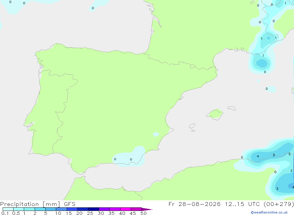Image resolution: width=294 pixels, height=215 pixels.
Task: Click the 'Precipitation [mm]' title text
Action: click(x=30, y=204)
